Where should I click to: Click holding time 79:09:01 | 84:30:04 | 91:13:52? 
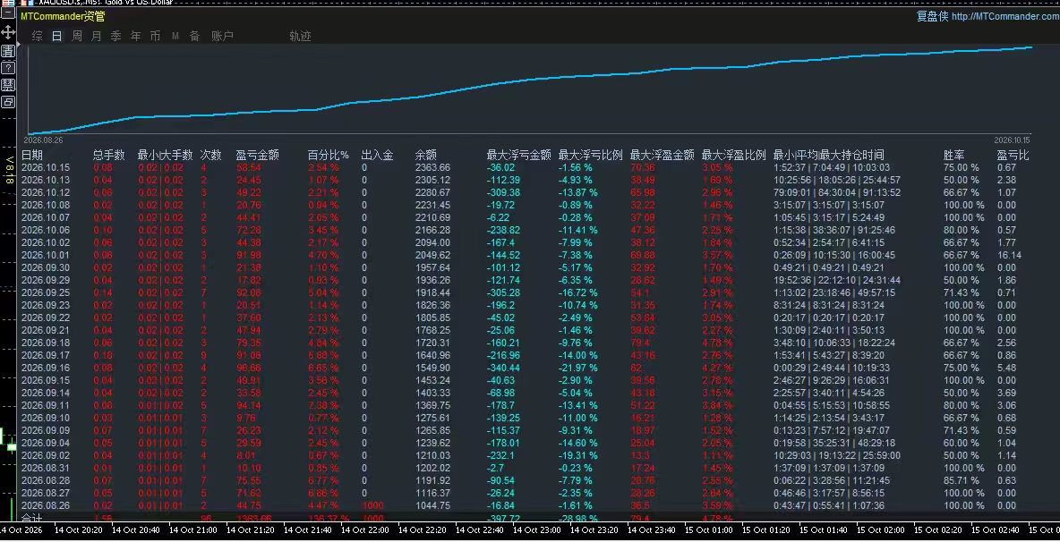[837, 192]
